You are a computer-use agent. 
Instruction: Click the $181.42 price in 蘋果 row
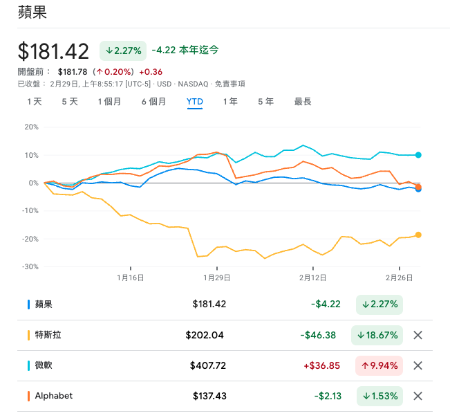[x=209, y=305]
